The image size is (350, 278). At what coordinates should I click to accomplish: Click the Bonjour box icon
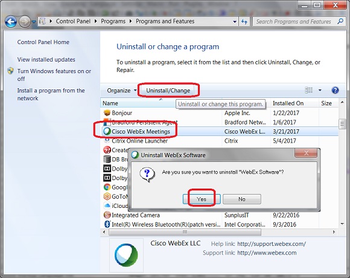tap(107, 112)
